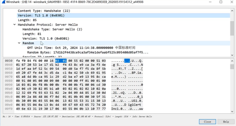Image resolution: width=236 pixels, height=126 pixels.
Task: Click the details pane scrollbar thumb
Action: click(x=232, y=28)
